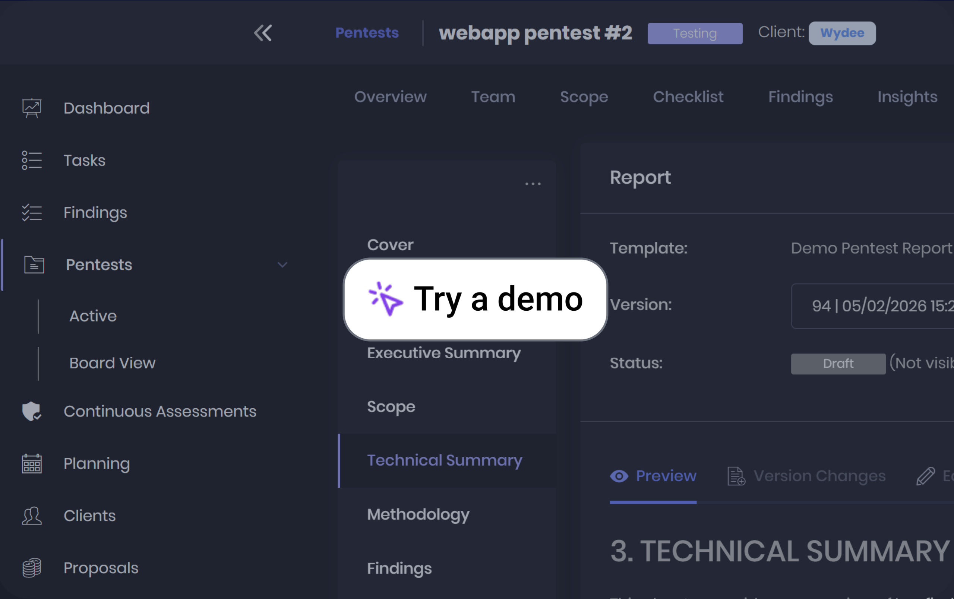Open Dashboard in the sidebar
The image size is (954, 599).
coord(107,108)
